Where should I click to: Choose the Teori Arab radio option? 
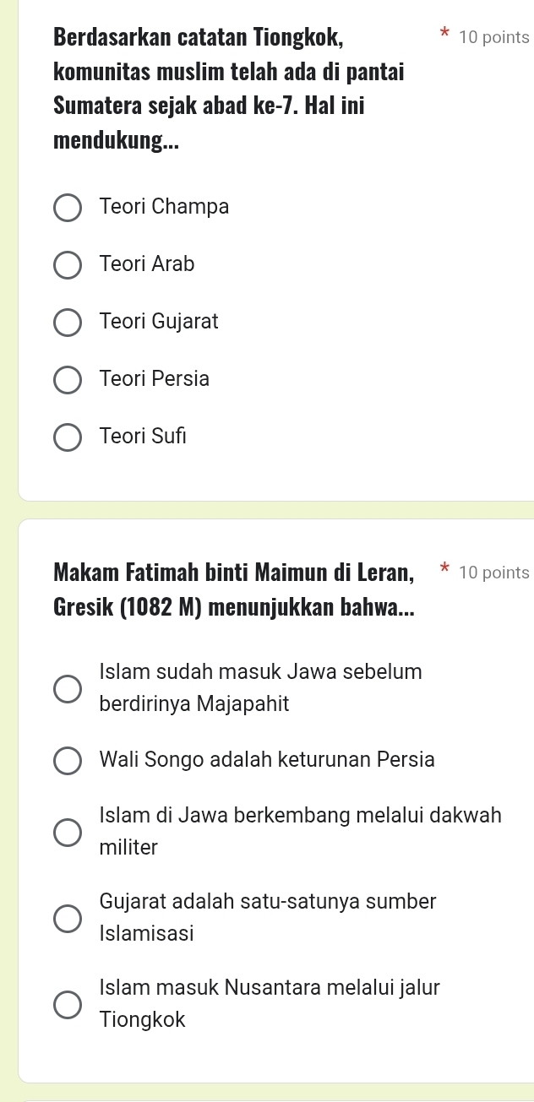click(68, 265)
